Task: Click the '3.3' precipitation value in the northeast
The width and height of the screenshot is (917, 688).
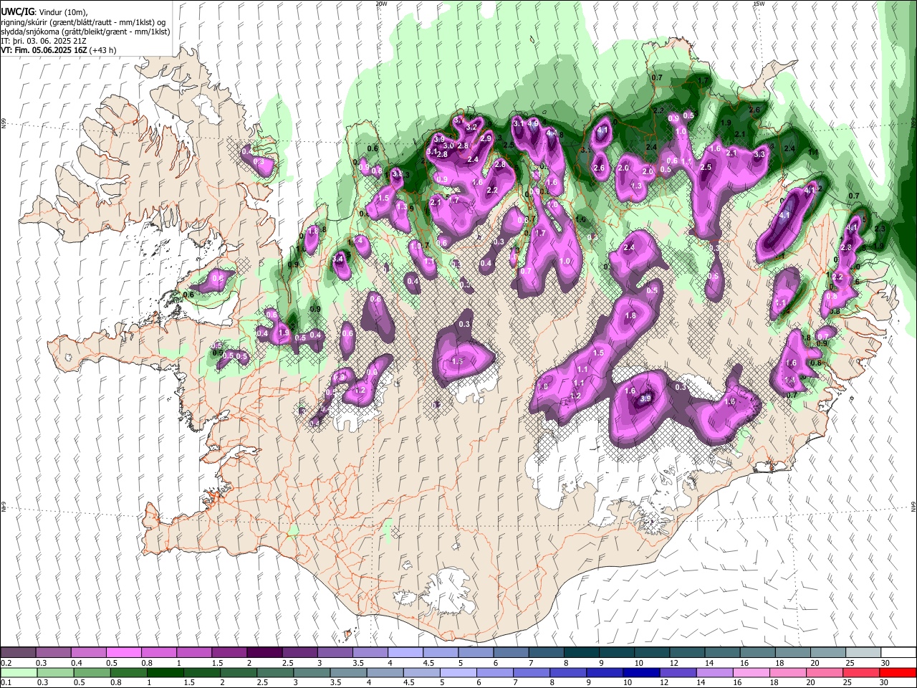Action: [x=759, y=154]
